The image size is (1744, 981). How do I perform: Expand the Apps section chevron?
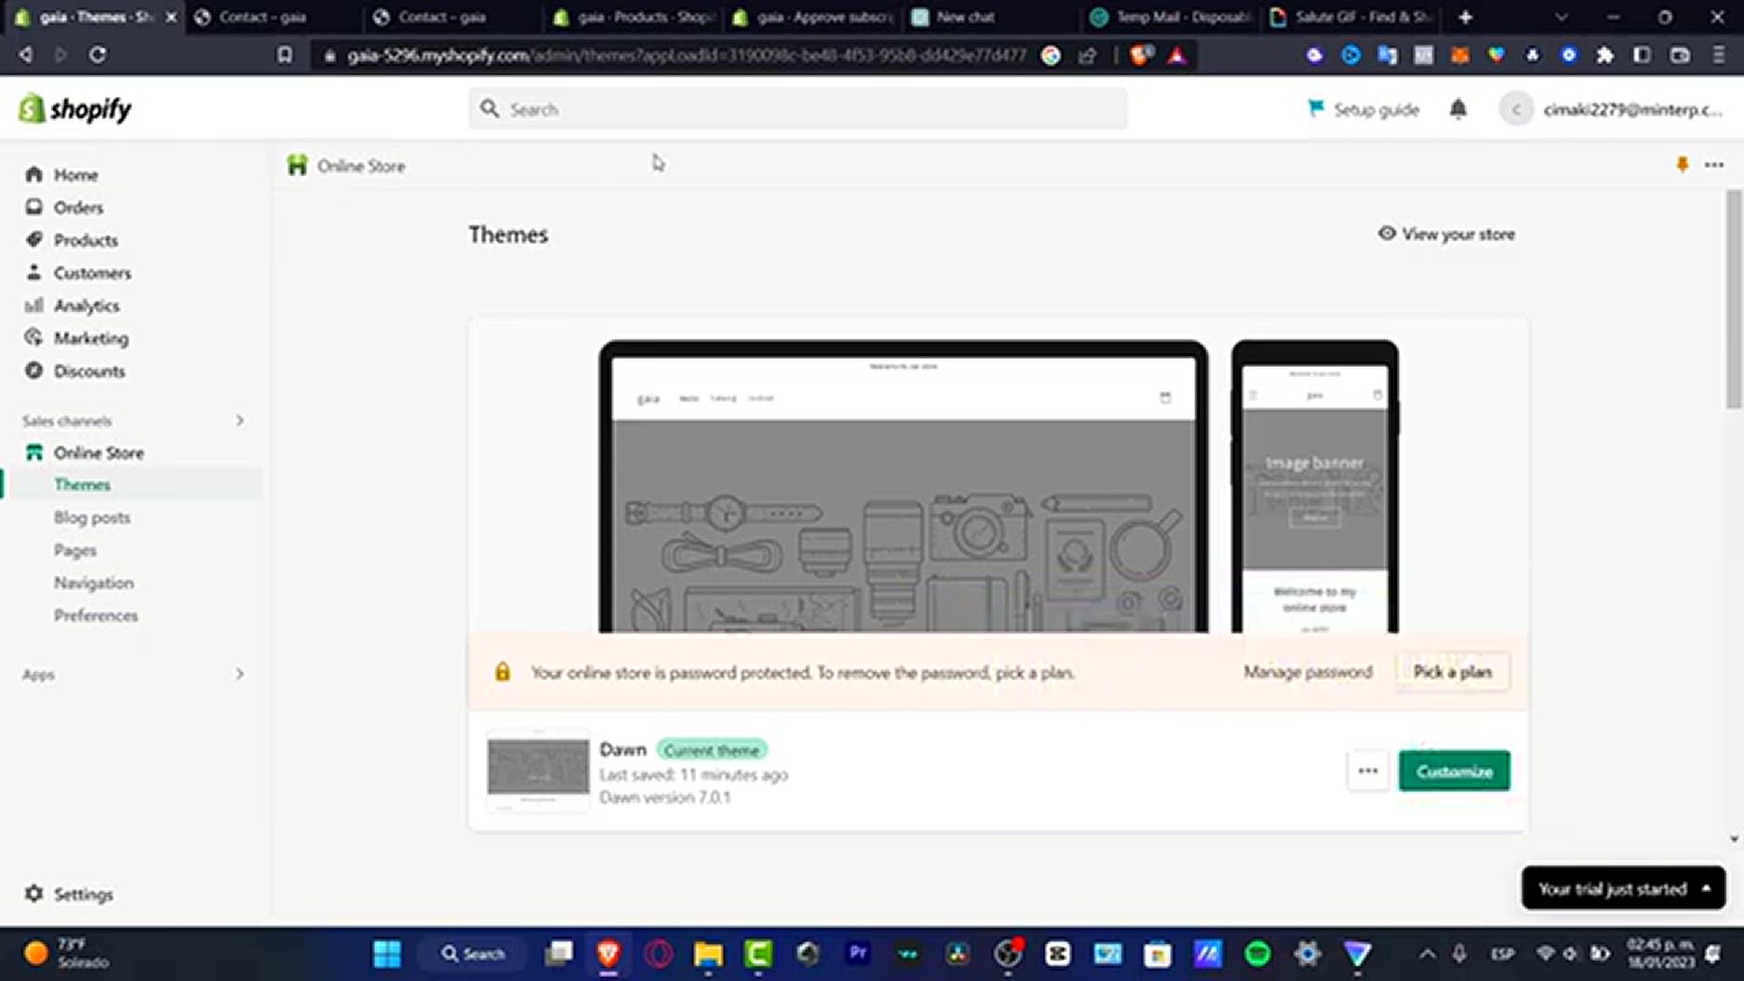[x=240, y=674]
